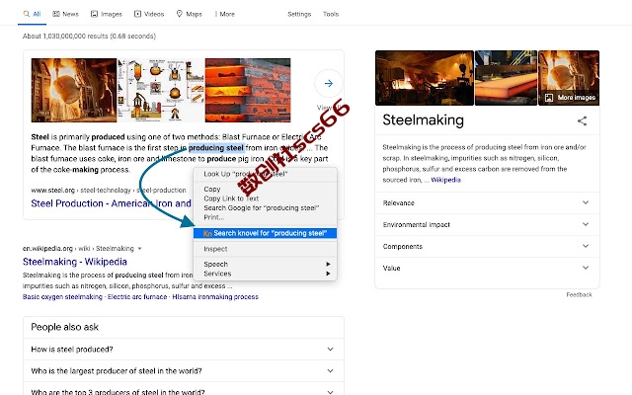Screen dimensions: 632x395
Task: Click the Images tab picture icon
Action: tap(94, 14)
